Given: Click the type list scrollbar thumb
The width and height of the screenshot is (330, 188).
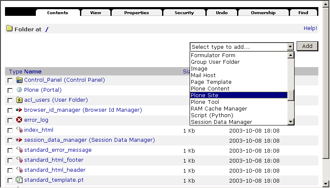Looking at the screenshot, I should (291, 95).
